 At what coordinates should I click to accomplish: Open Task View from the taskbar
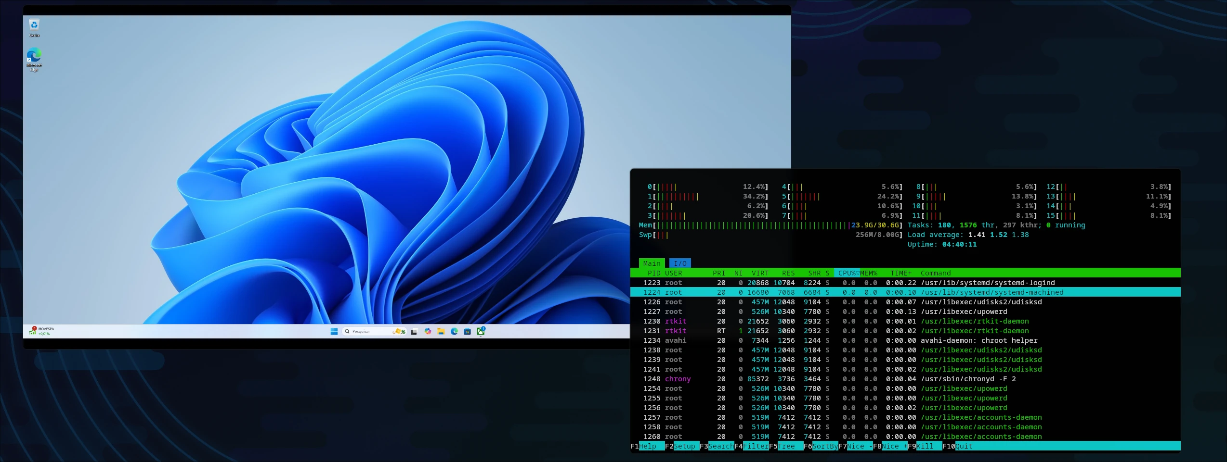point(414,331)
